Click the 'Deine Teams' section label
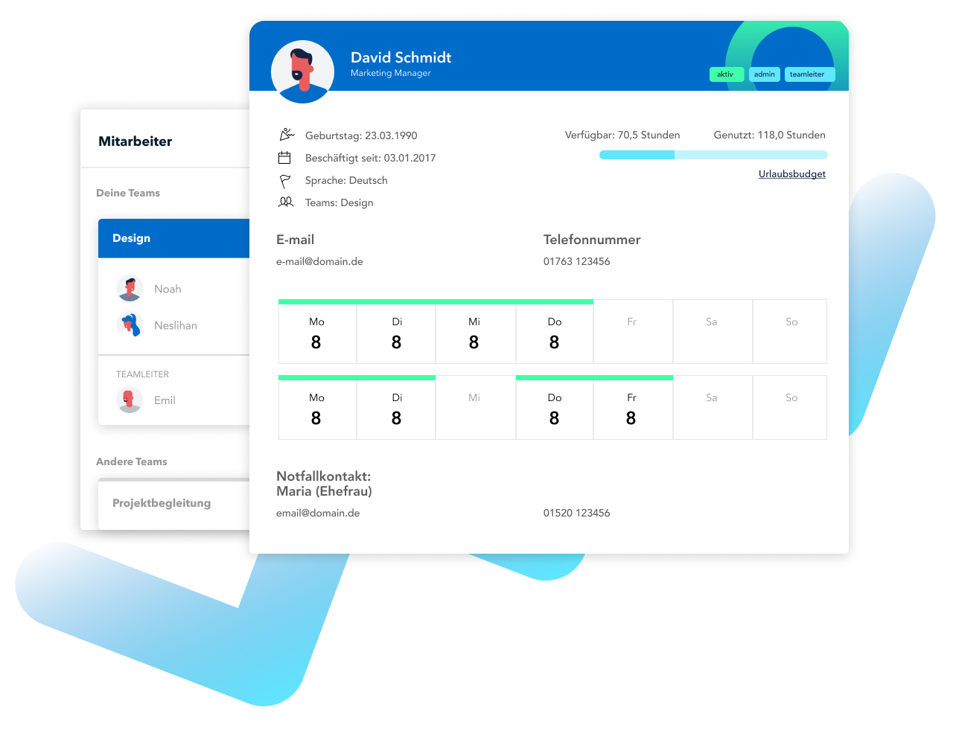Image resolution: width=956 pixels, height=739 pixels. (x=128, y=193)
